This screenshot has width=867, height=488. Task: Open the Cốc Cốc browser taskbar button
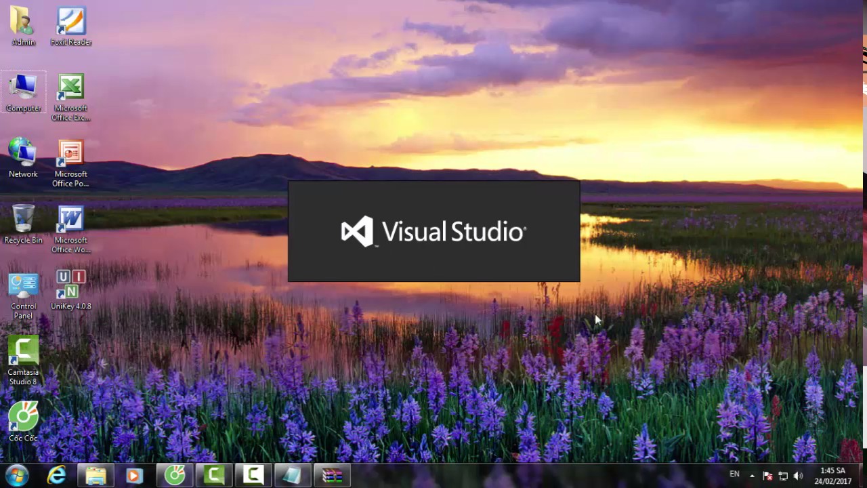tap(175, 476)
